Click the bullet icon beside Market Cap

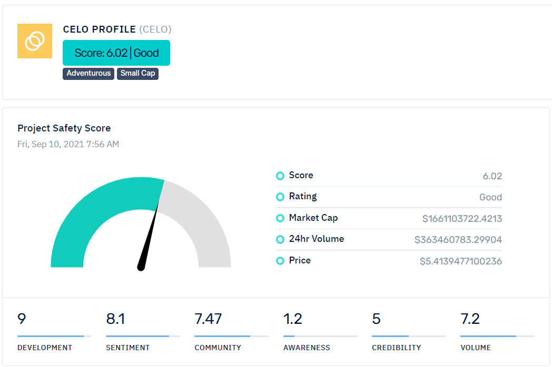(x=280, y=218)
